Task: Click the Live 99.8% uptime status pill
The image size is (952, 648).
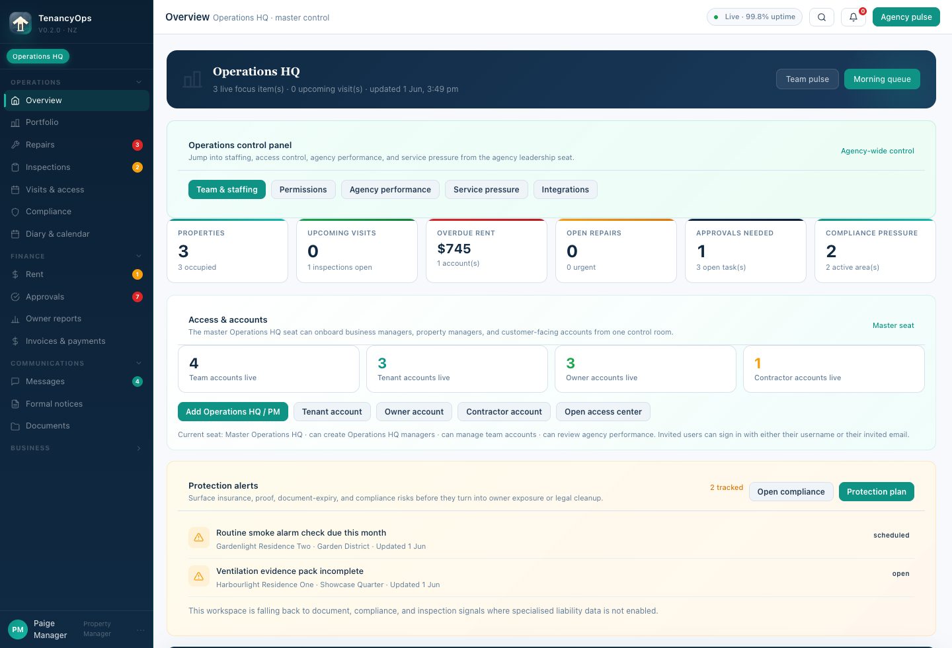Action: tap(754, 17)
